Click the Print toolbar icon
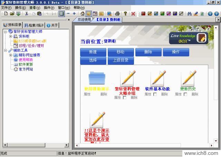The height and width of the screenshot is (157, 221). pyautogui.click(x=117, y=14)
